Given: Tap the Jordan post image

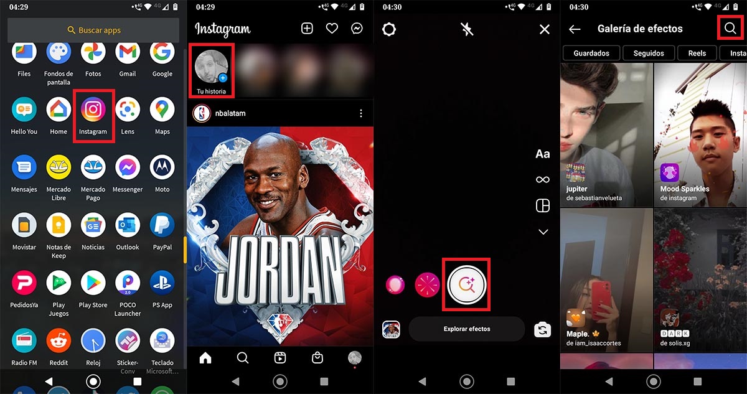Looking at the screenshot, I should click(280, 237).
